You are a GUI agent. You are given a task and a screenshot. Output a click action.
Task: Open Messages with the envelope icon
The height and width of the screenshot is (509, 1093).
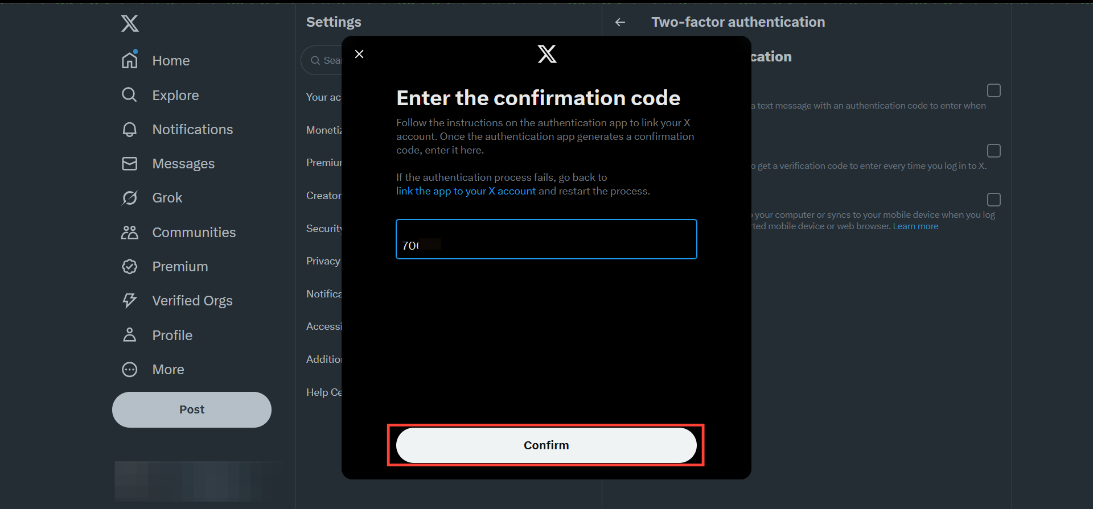pyautogui.click(x=130, y=163)
